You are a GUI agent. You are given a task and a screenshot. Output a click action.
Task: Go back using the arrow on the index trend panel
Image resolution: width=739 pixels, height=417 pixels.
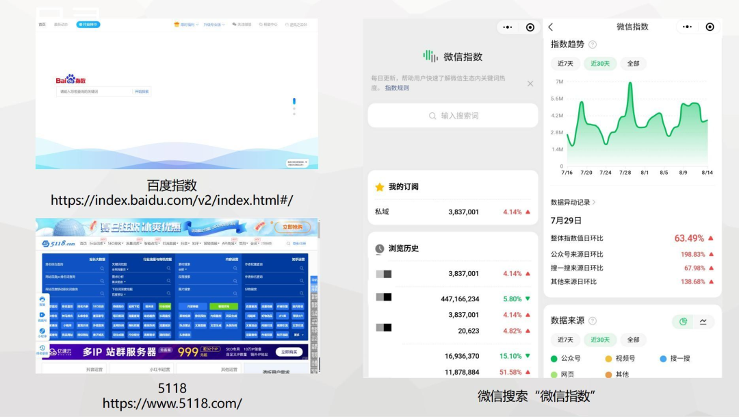click(550, 27)
